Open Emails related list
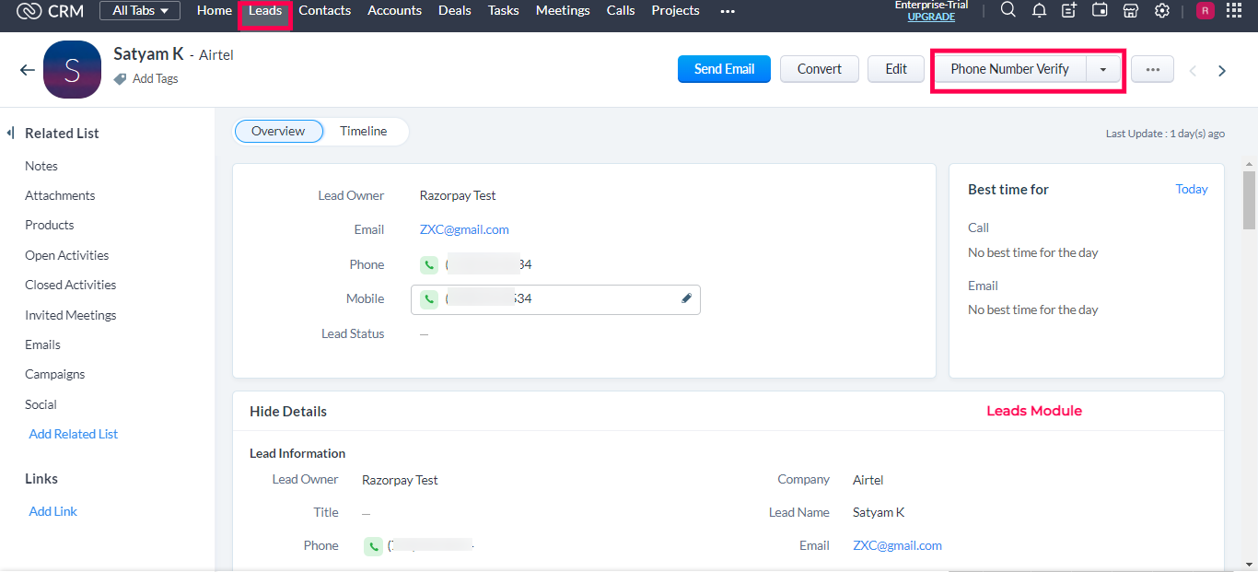The width and height of the screenshot is (1258, 572). point(42,344)
